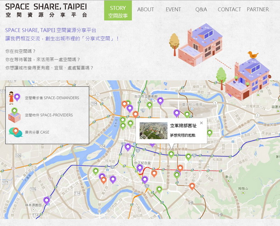
Task: Open the STORY 空間故事 tab
Action: coord(118,10)
